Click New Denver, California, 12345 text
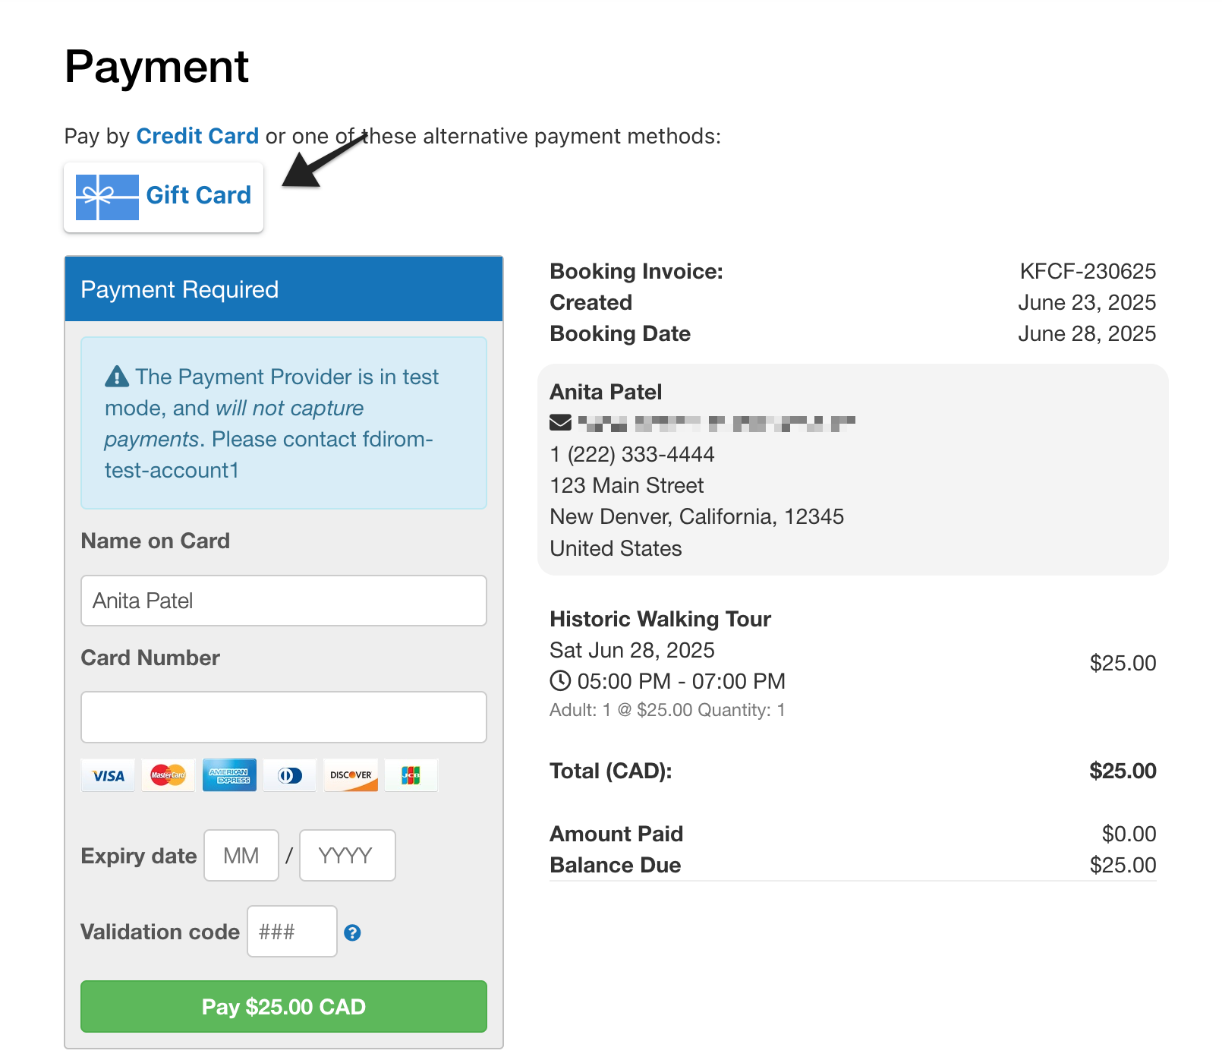This screenshot has height=1060, width=1222. pyautogui.click(x=697, y=516)
